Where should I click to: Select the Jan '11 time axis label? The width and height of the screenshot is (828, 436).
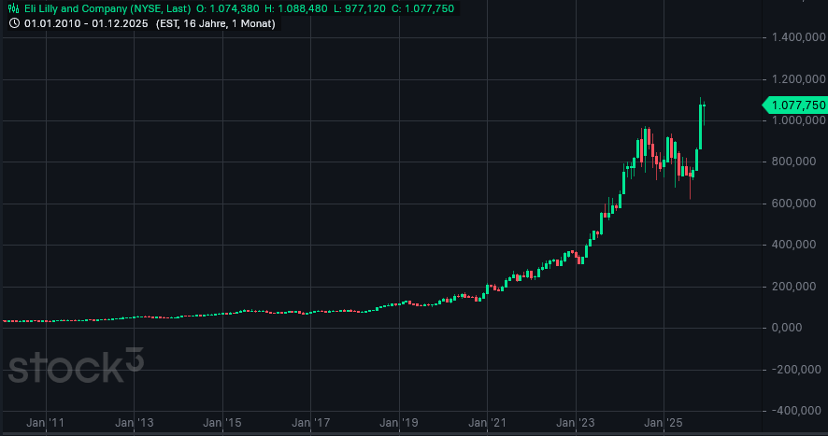[x=47, y=423]
